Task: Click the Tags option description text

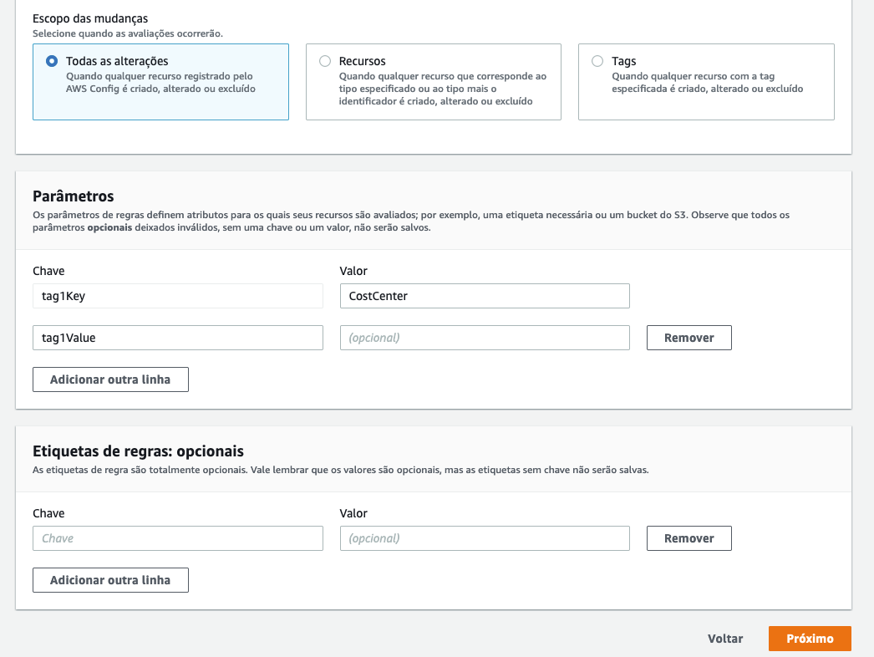Action: [x=708, y=83]
